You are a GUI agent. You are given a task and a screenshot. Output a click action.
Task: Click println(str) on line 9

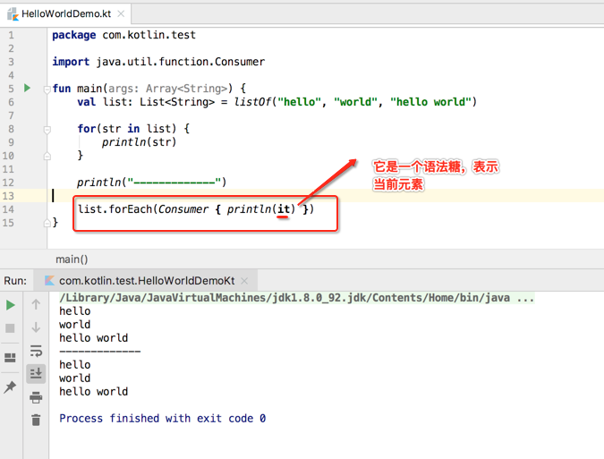click(x=139, y=142)
